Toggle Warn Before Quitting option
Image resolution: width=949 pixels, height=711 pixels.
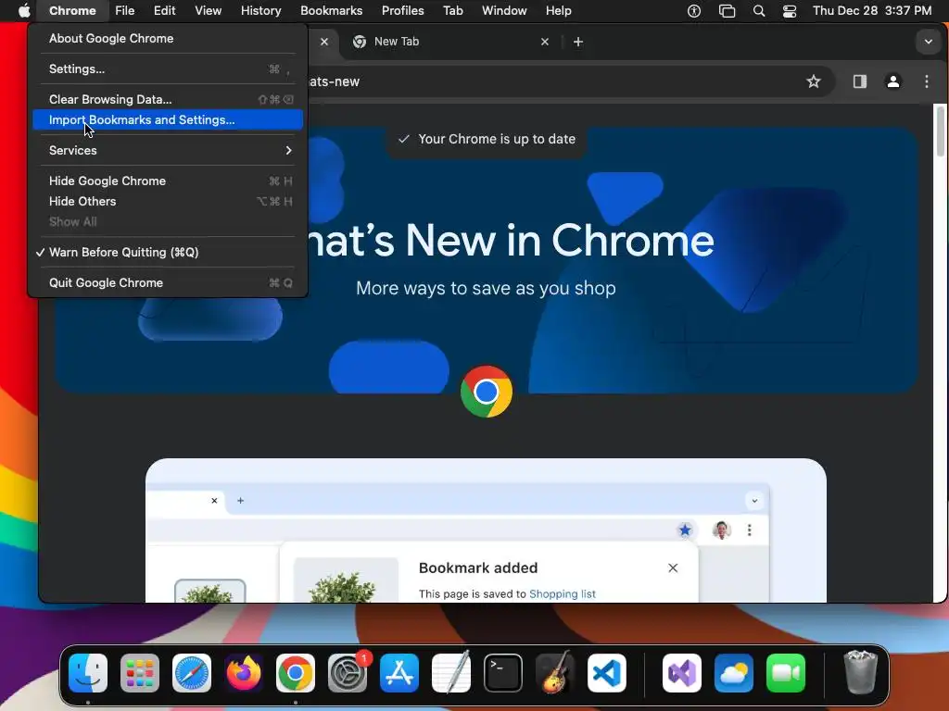168,252
